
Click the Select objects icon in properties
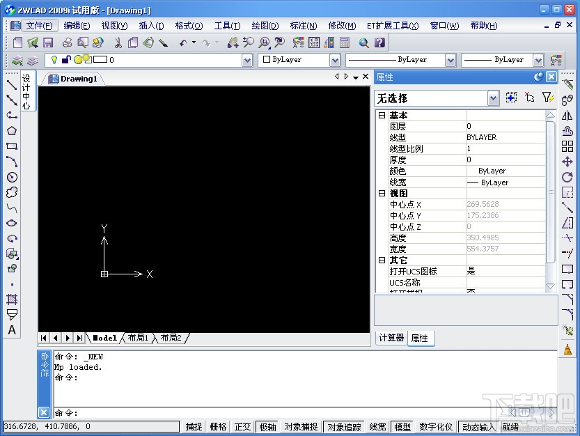click(529, 98)
